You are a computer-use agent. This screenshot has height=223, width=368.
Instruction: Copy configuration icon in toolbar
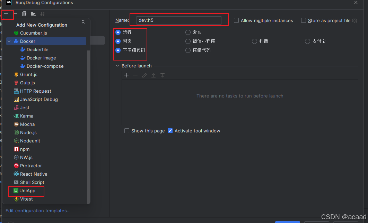coord(24,14)
